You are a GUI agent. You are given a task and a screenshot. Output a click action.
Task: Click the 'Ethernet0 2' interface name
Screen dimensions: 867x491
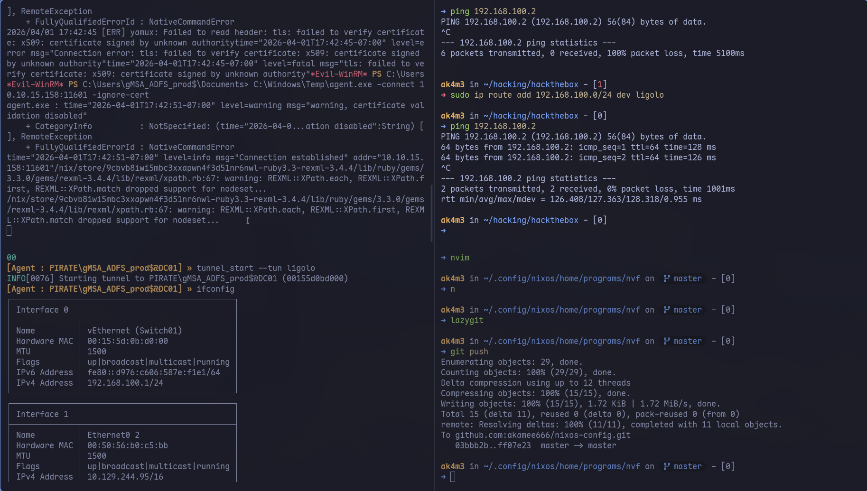[x=113, y=435]
